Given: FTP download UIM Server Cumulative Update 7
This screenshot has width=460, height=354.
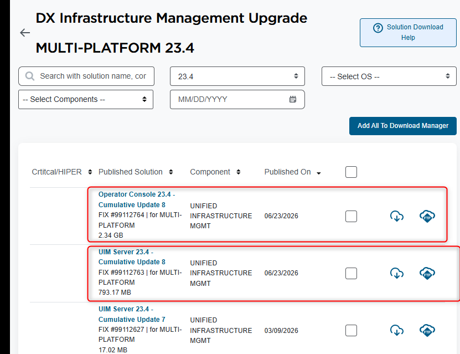Looking at the screenshot, I should 427,331.
